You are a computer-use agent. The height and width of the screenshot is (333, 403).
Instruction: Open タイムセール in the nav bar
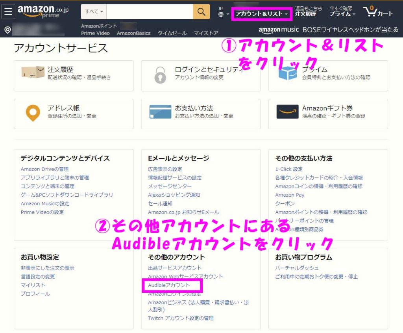point(172,33)
